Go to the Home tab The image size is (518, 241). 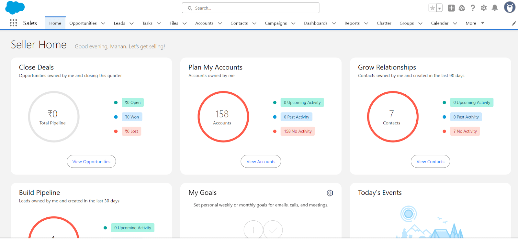pos(55,23)
